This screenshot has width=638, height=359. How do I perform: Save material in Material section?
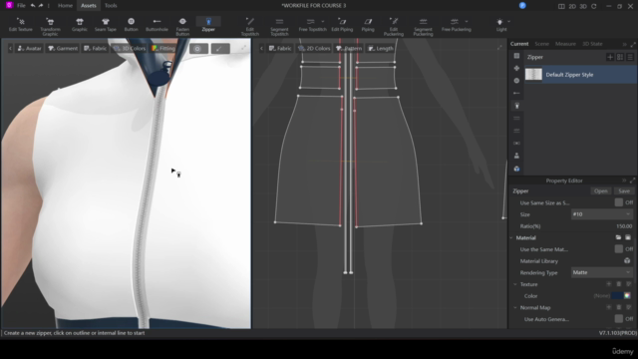(x=628, y=237)
